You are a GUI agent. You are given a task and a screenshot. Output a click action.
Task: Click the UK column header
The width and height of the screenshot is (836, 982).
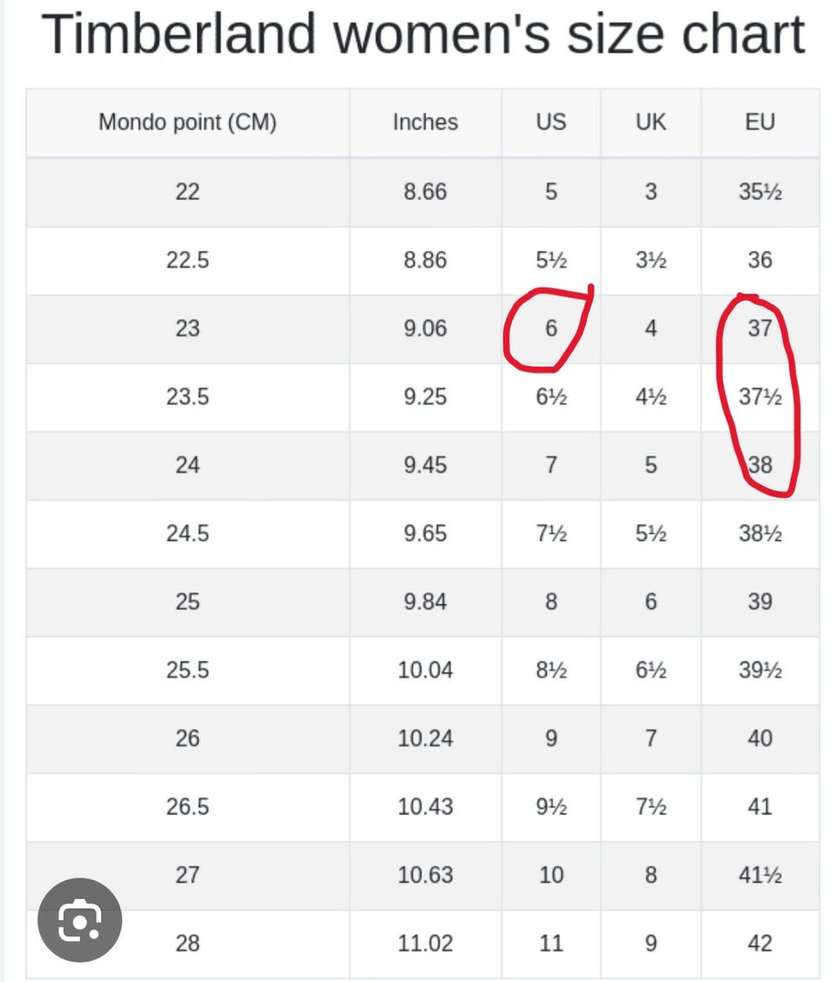(651, 122)
